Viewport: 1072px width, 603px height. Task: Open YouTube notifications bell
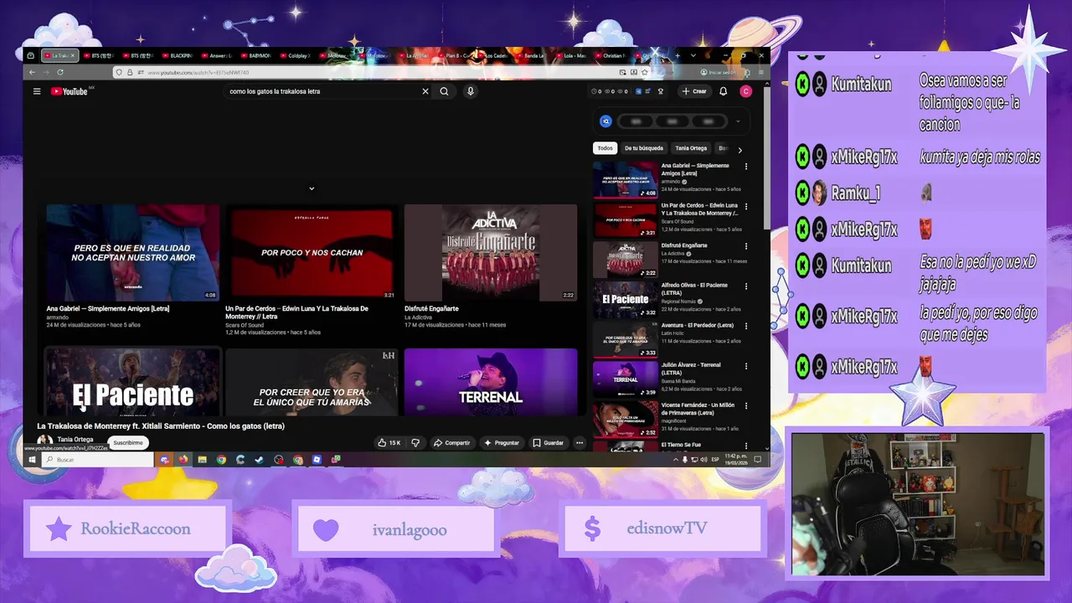[x=723, y=91]
